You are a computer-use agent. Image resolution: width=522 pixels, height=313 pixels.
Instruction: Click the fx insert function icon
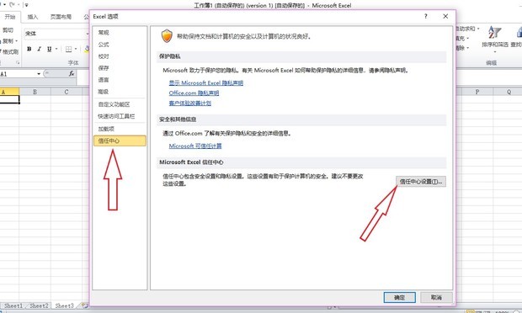72,73
